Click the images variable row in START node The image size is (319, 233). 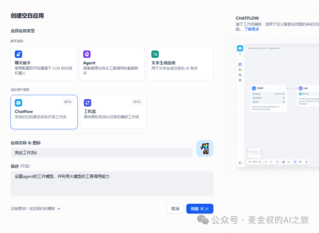coord(269,98)
